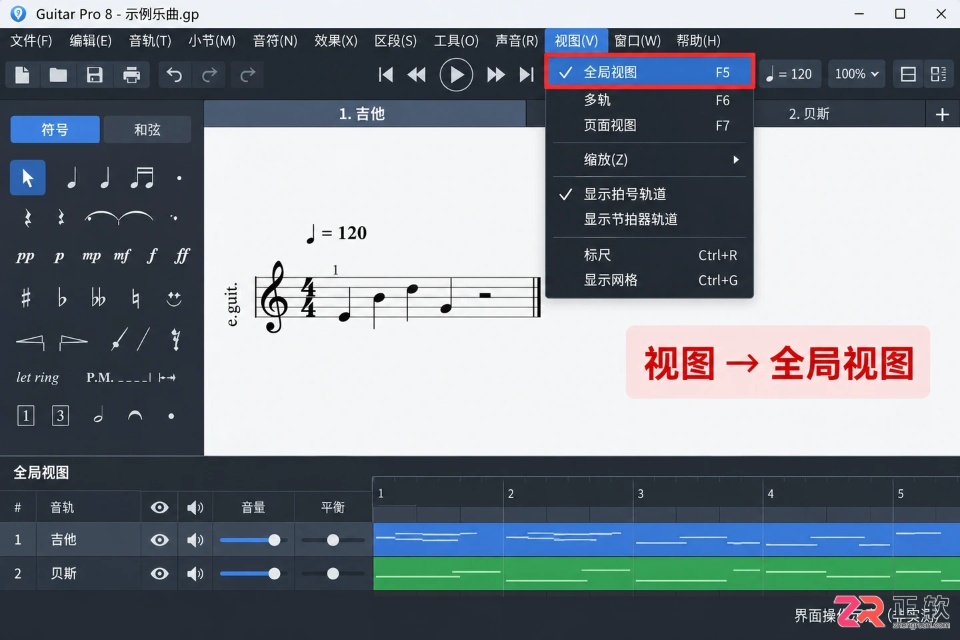Click the sharp accidental symbol
The image size is (960, 640).
pyautogui.click(x=26, y=297)
